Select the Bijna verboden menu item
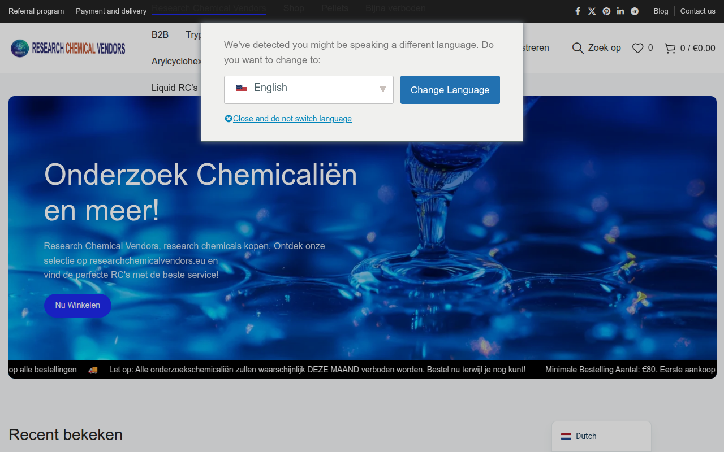 point(395,8)
